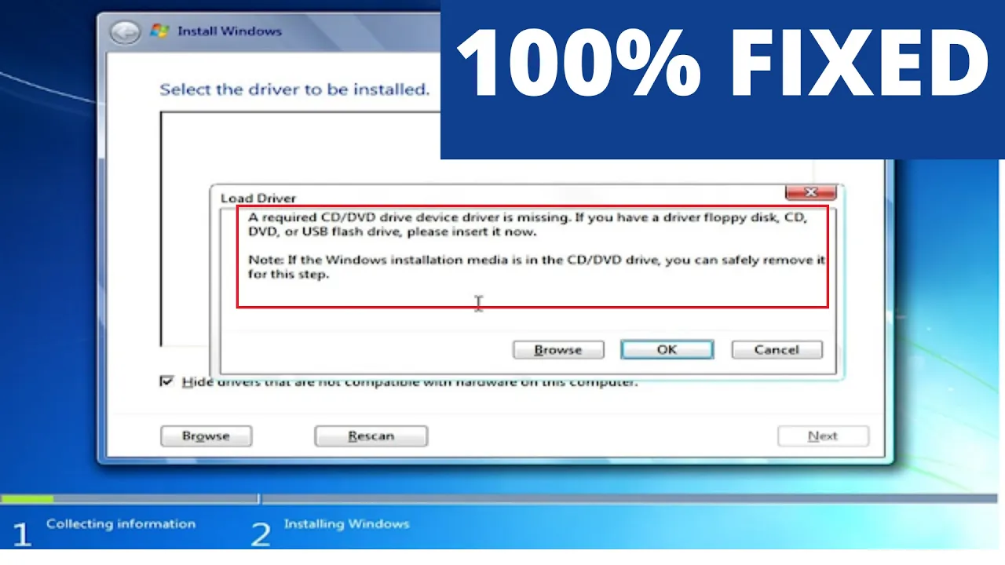Screen dimensions: 1005x565
Task: Click the 'Note: If the Windows installation media' text
Action: (536, 268)
